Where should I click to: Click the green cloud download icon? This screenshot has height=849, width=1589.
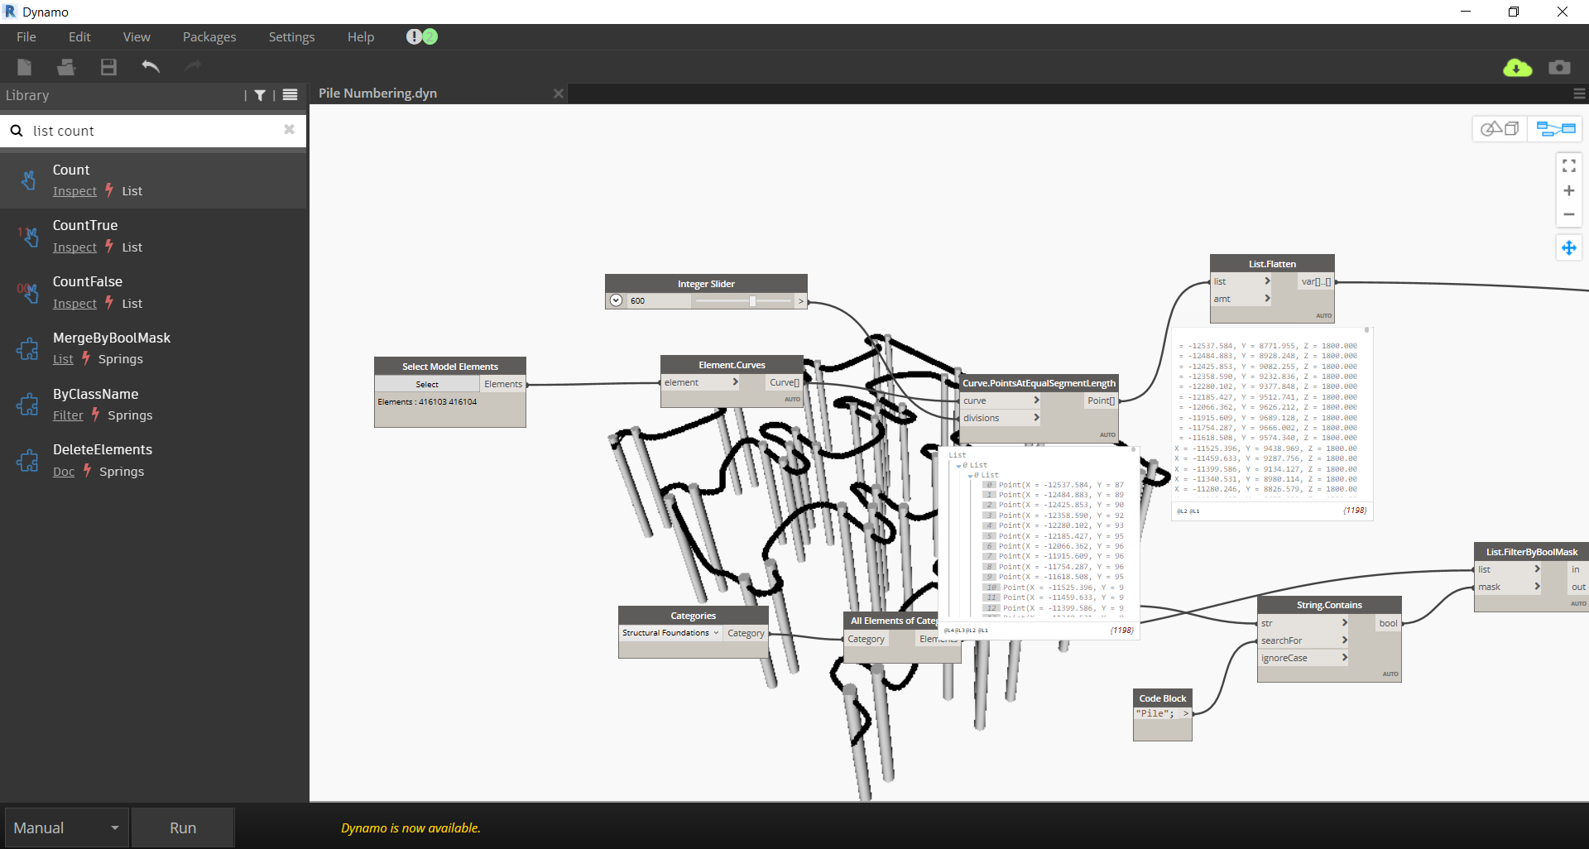(x=1517, y=67)
